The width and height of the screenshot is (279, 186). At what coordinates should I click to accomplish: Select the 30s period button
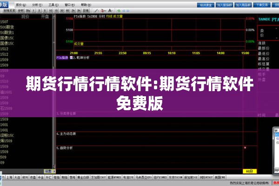(x=28, y=11)
